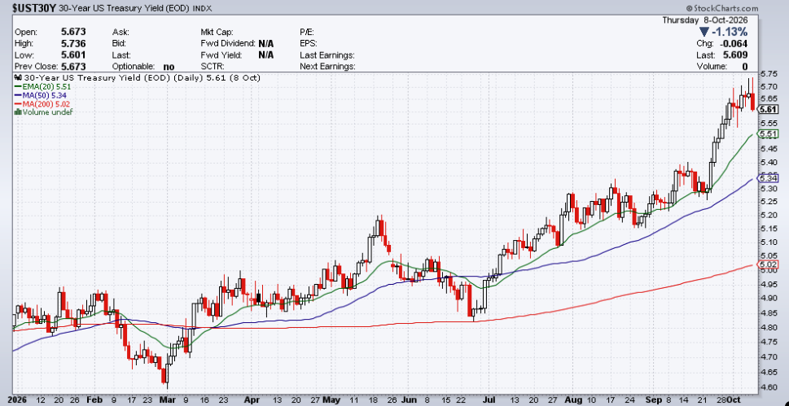Image resolution: width=789 pixels, height=406 pixels.
Task: Click the -1.13% percent change value
Action: click(x=730, y=32)
